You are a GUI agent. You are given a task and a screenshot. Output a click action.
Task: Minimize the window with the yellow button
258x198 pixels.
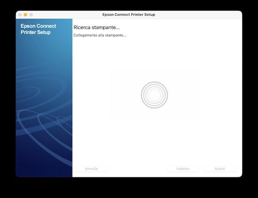25,15
